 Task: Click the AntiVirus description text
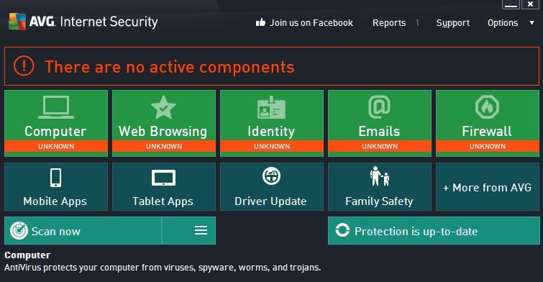click(x=163, y=268)
